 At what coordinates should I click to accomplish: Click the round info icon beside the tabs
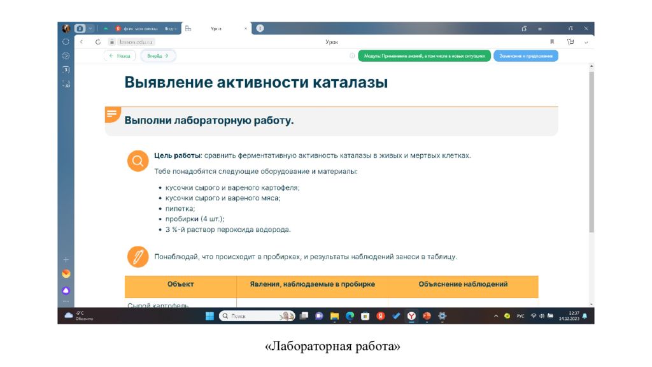[x=260, y=28]
